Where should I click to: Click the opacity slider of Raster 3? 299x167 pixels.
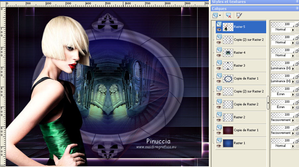283,63
